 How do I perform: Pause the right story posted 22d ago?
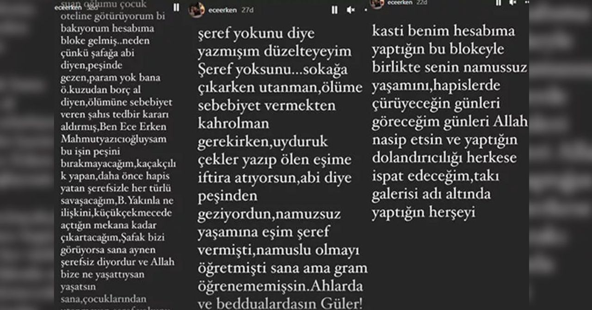click(x=498, y=3)
